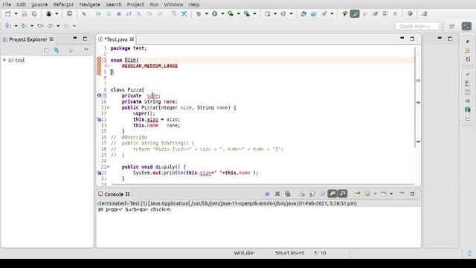
Task: Click Collapse All in Project Explorer
Action: point(46,50)
